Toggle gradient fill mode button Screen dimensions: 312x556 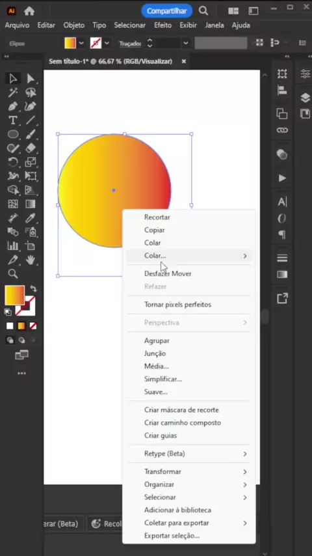(21, 326)
